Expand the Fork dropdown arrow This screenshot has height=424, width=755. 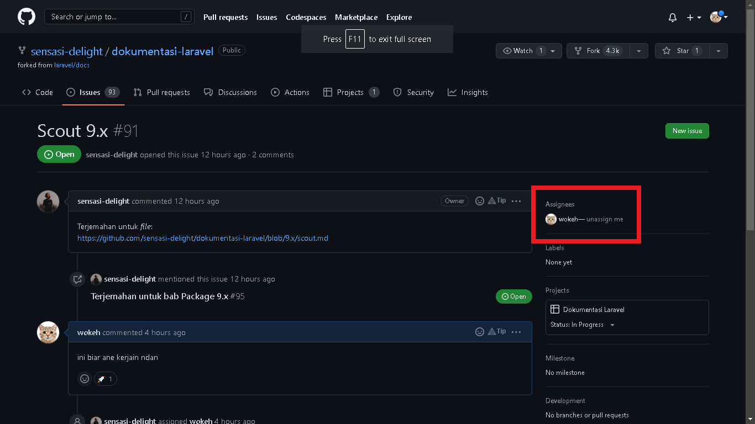(639, 51)
